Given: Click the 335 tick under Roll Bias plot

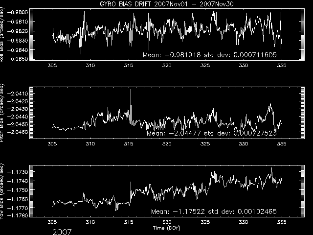Looking at the screenshot, I should 282,65.
